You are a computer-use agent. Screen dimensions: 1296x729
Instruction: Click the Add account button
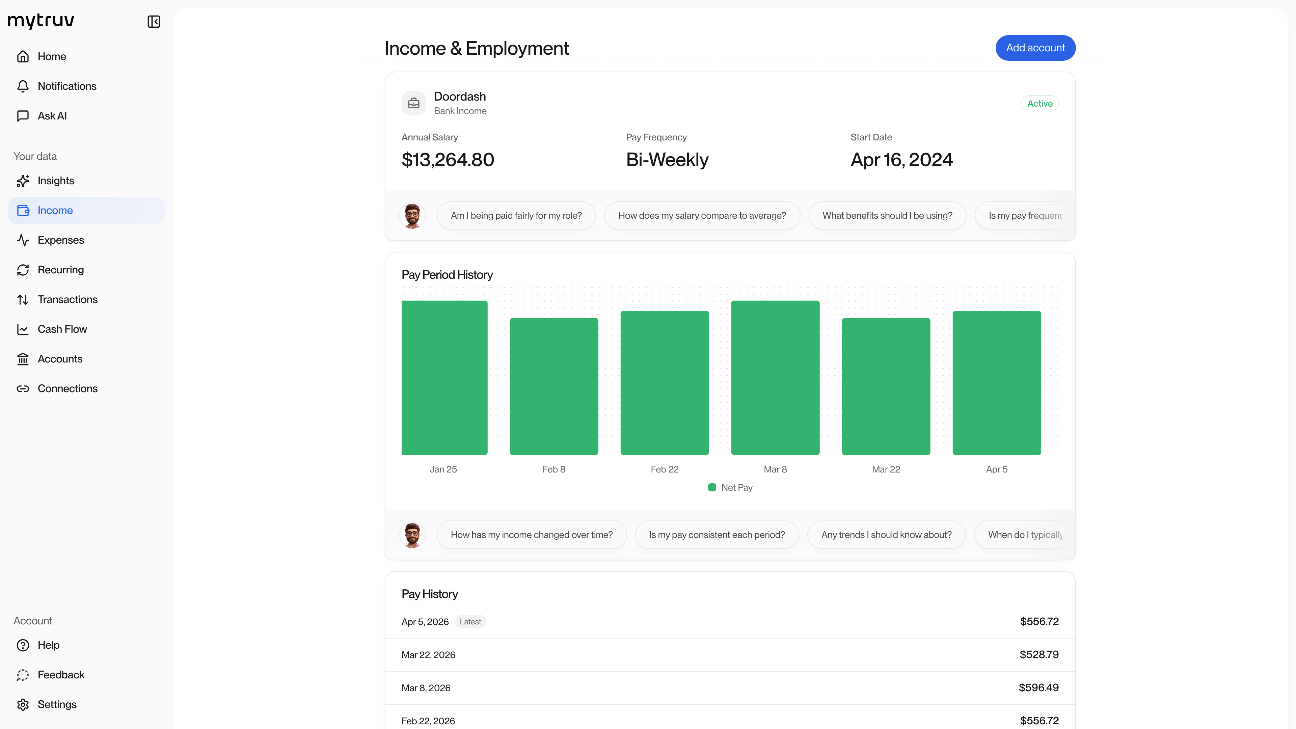[x=1035, y=48]
